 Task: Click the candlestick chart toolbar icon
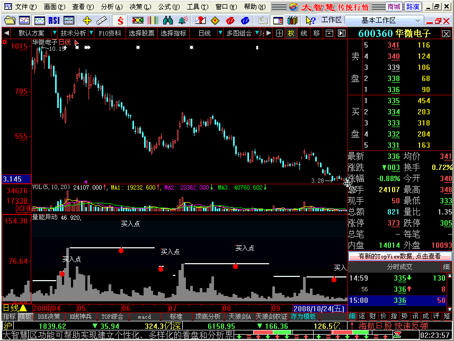(39, 21)
